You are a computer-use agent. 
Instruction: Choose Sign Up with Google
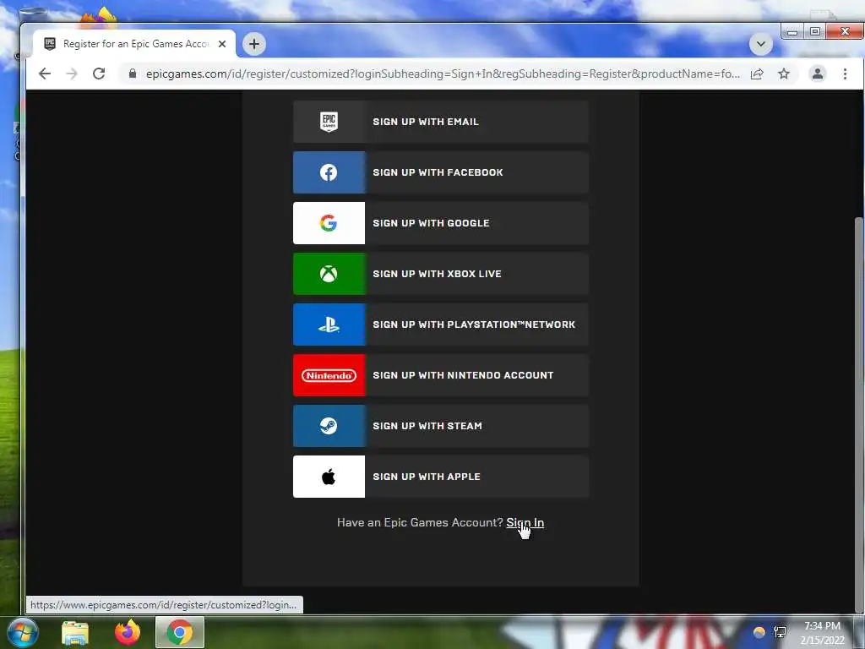(440, 223)
